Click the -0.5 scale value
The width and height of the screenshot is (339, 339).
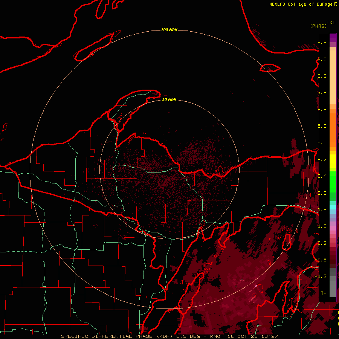(321, 260)
